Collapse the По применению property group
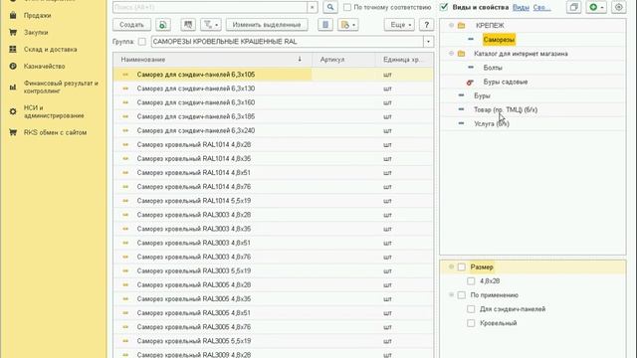Screen dimensions: 637x358 (x=451, y=294)
